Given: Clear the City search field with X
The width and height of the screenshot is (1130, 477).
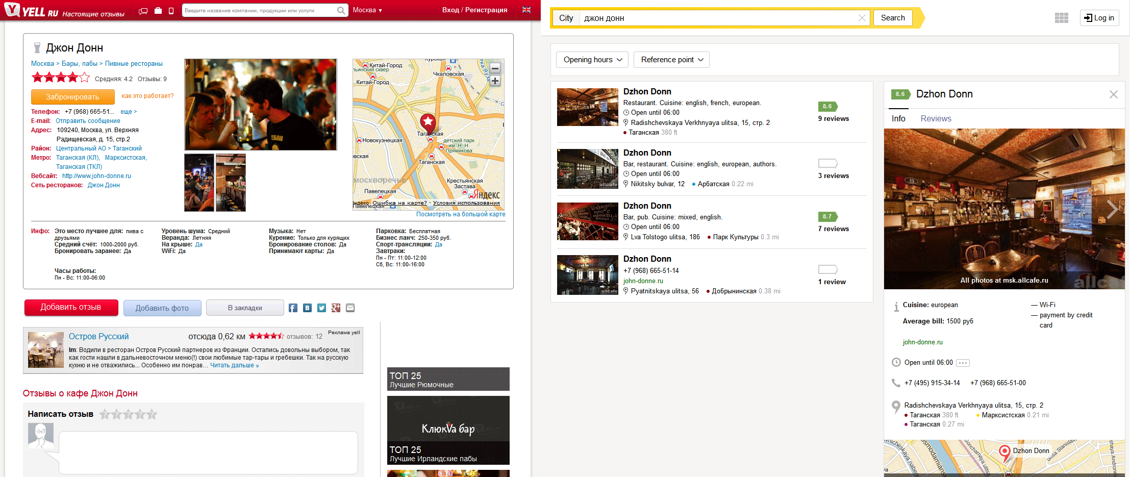Looking at the screenshot, I should (862, 18).
